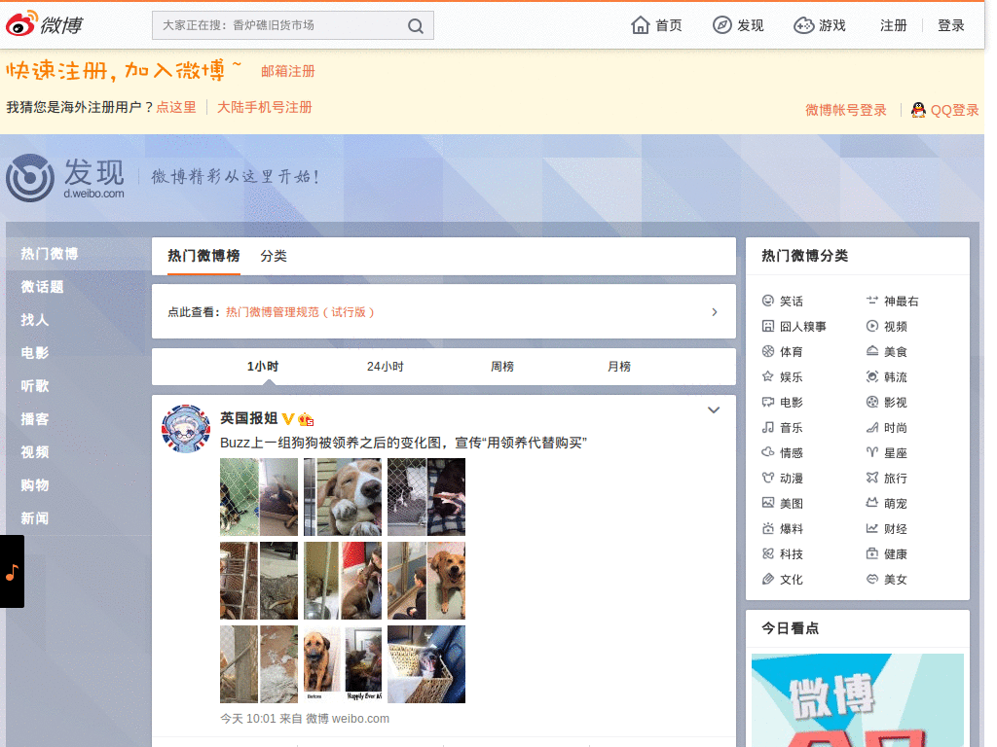Click the 大陆手机号注册 link
The height and width of the screenshot is (747, 997).
click(265, 107)
